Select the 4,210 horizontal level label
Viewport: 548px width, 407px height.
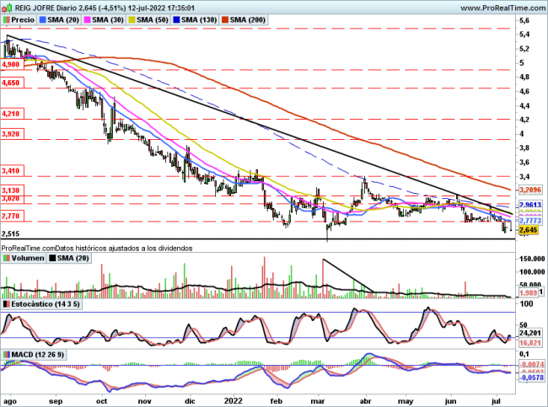point(12,113)
